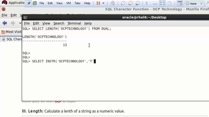Image resolution: width=209 pixels, height=117 pixels.
Task: Take a VM snapshot
Action: tap(123, 3)
